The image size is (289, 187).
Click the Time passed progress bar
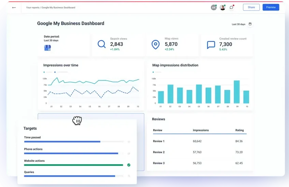tap(74, 142)
